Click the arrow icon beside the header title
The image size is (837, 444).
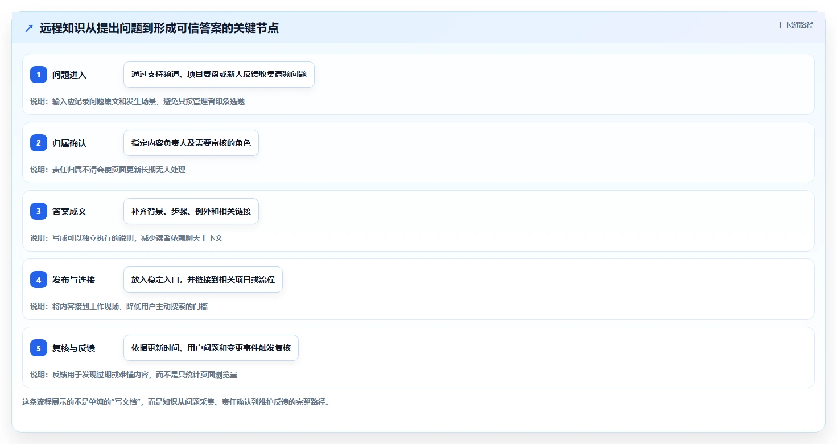click(29, 28)
